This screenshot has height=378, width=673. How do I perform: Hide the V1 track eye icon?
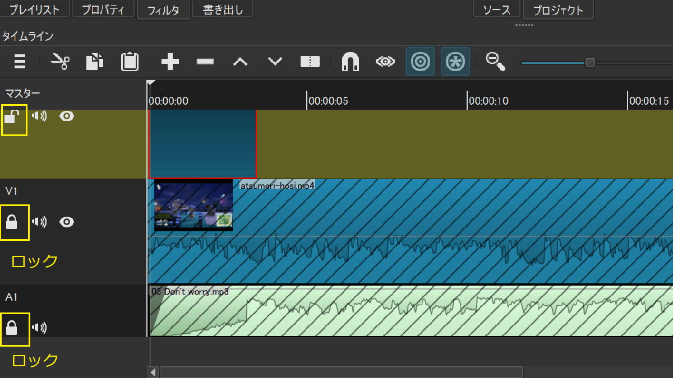[67, 222]
